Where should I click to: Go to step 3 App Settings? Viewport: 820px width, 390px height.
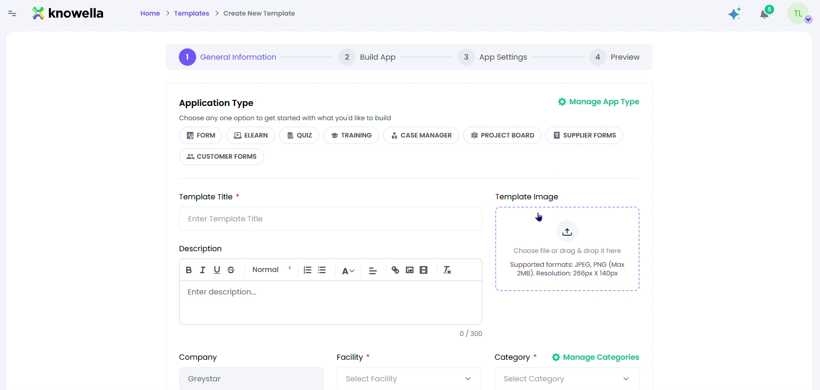coord(492,57)
